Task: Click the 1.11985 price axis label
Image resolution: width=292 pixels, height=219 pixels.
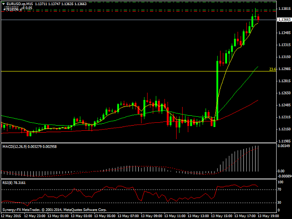Action: (285, 141)
